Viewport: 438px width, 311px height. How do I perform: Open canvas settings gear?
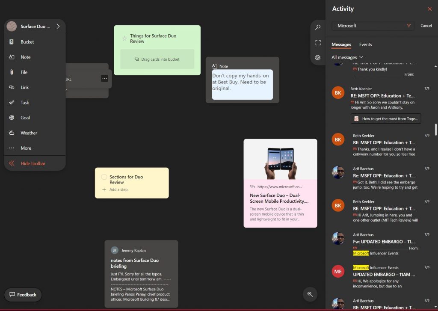click(318, 58)
